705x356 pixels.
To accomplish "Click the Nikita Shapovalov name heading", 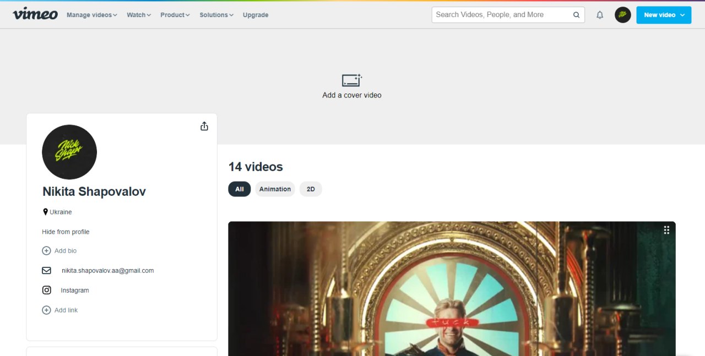I will pyautogui.click(x=94, y=191).
